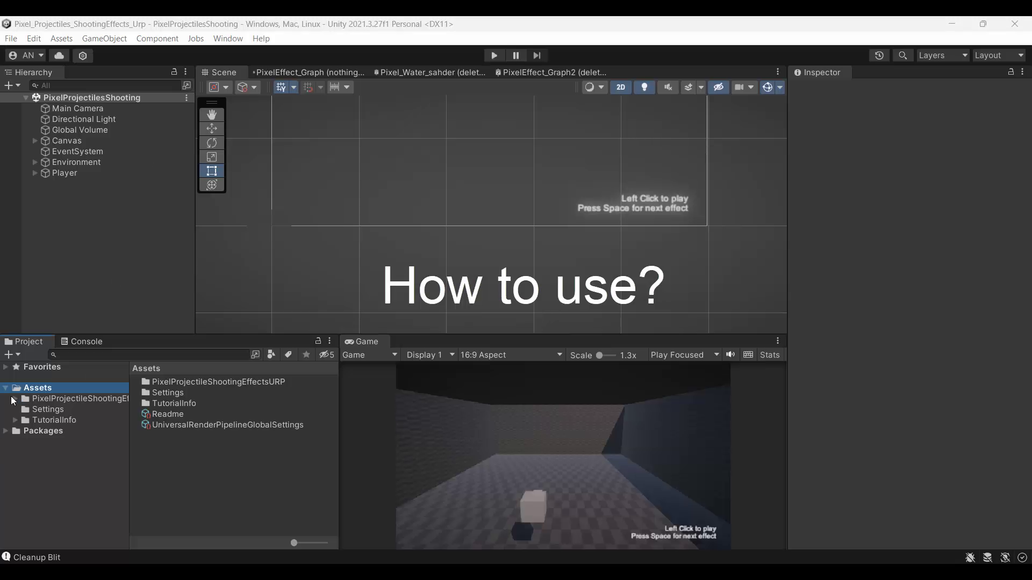
Task: Toggle hidden objects visibility in Scene
Action: pos(719,87)
